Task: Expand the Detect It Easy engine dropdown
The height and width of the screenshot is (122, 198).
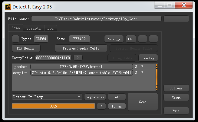Action: (47, 97)
